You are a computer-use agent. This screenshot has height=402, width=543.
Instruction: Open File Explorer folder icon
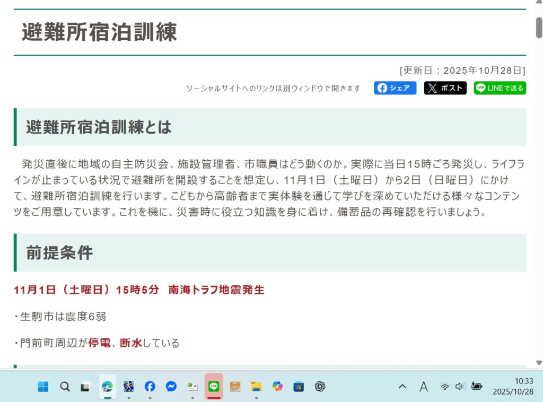[256, 387]
